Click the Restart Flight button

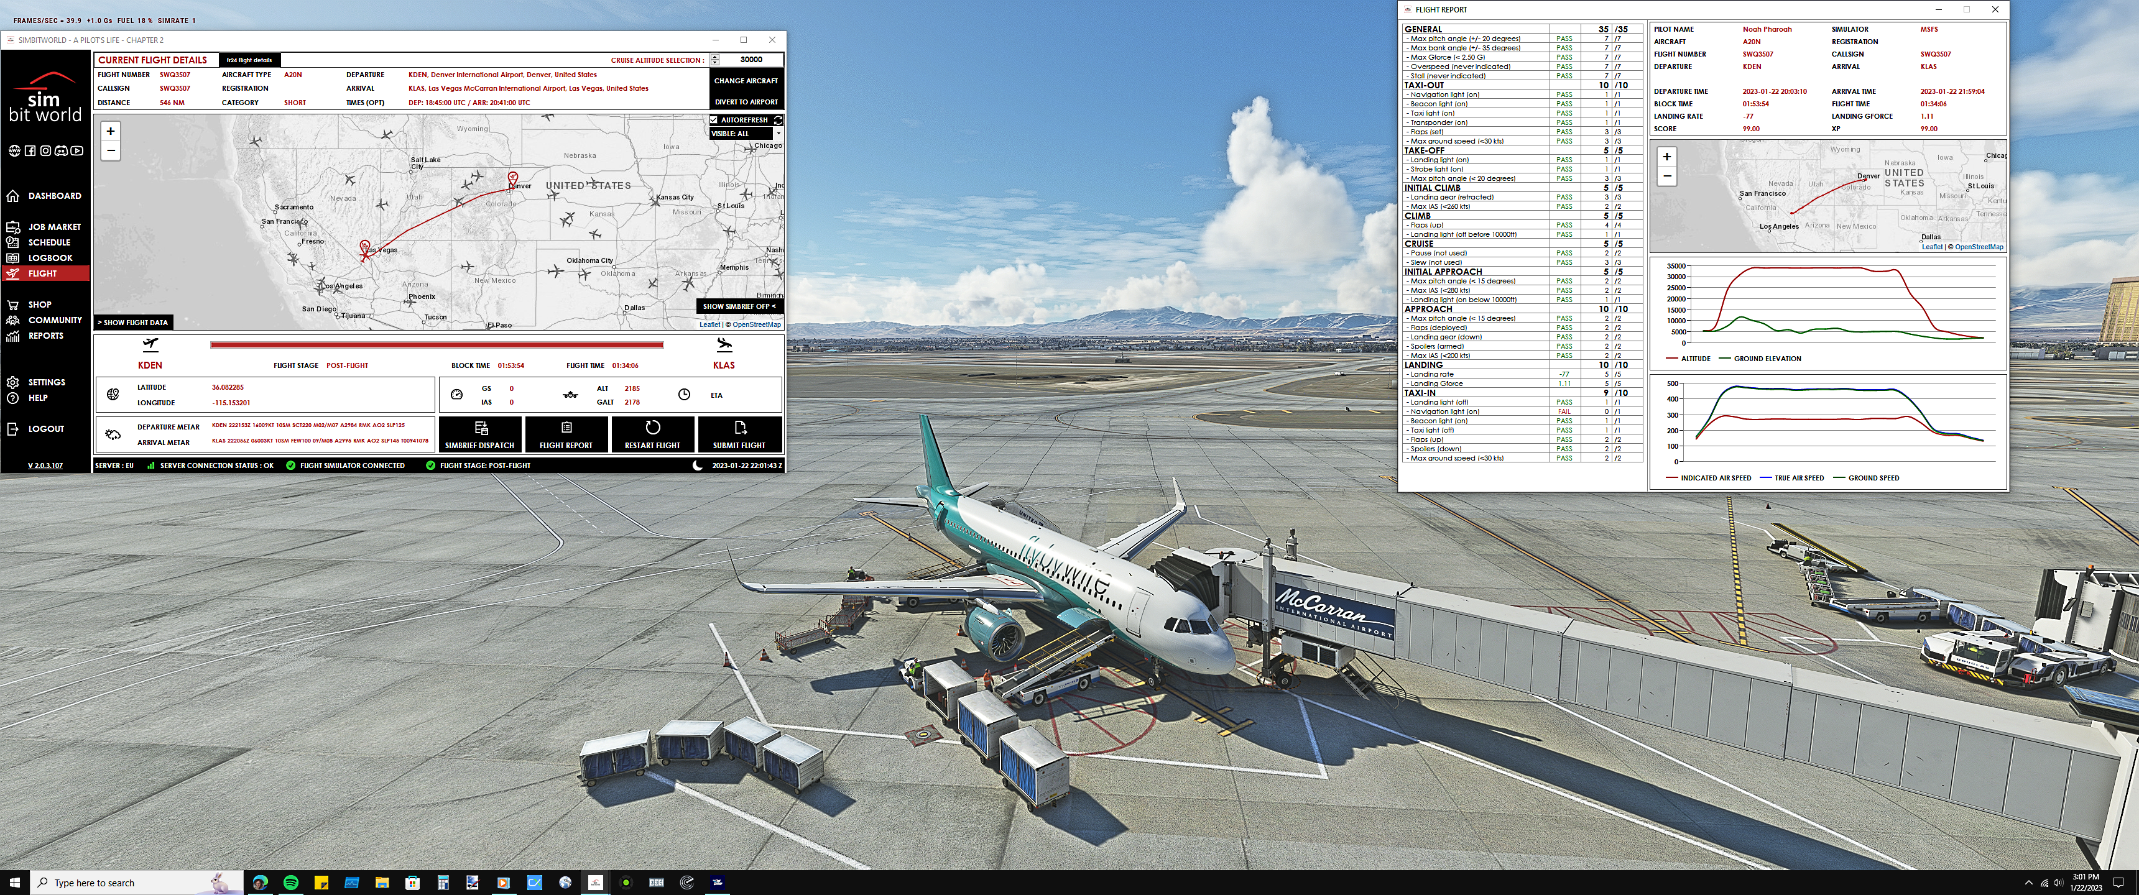[x=653, y=434]
